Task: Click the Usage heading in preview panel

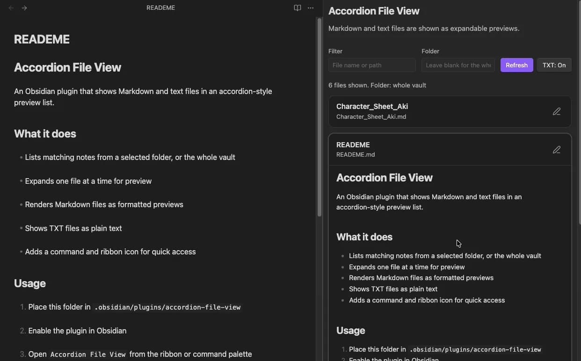Action: coord(350,331)
